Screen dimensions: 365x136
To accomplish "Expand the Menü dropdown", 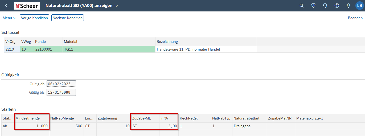I will (9, 18).
